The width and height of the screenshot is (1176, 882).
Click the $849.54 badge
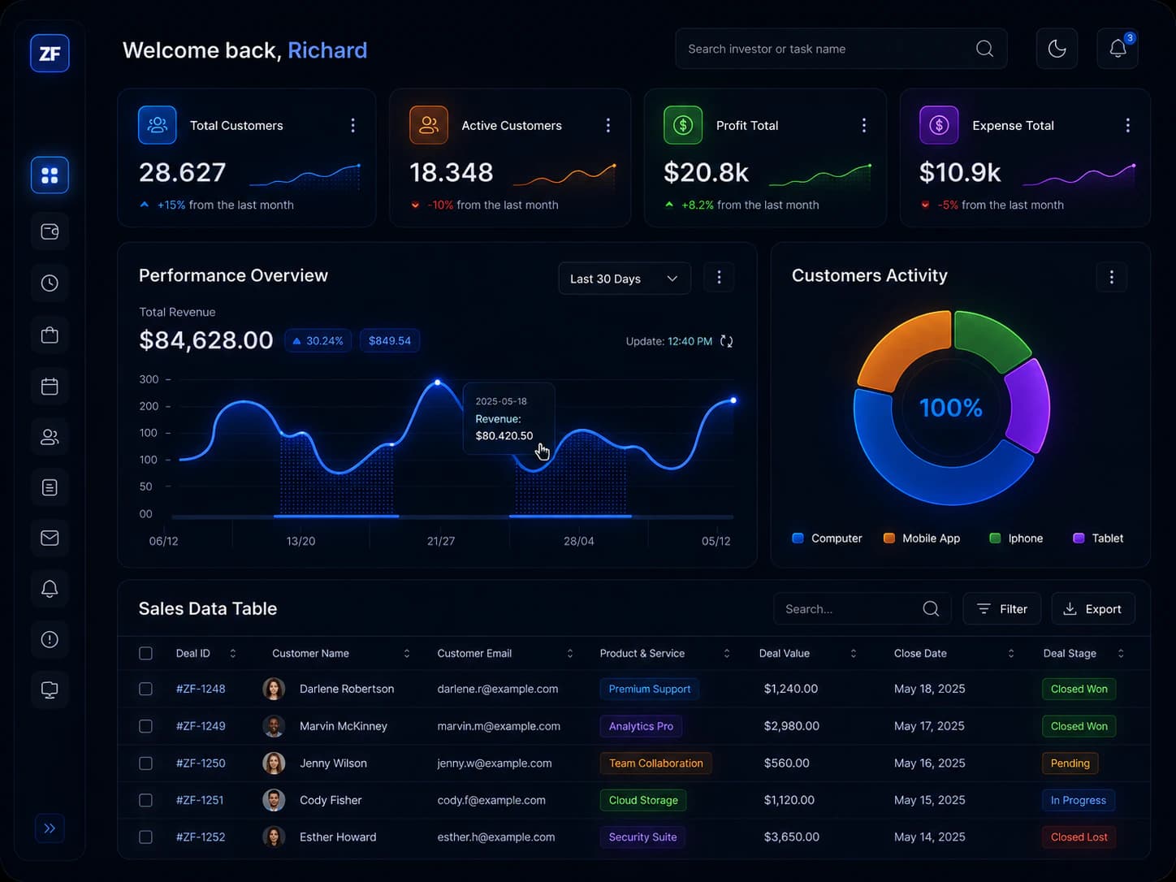point(390,341)
